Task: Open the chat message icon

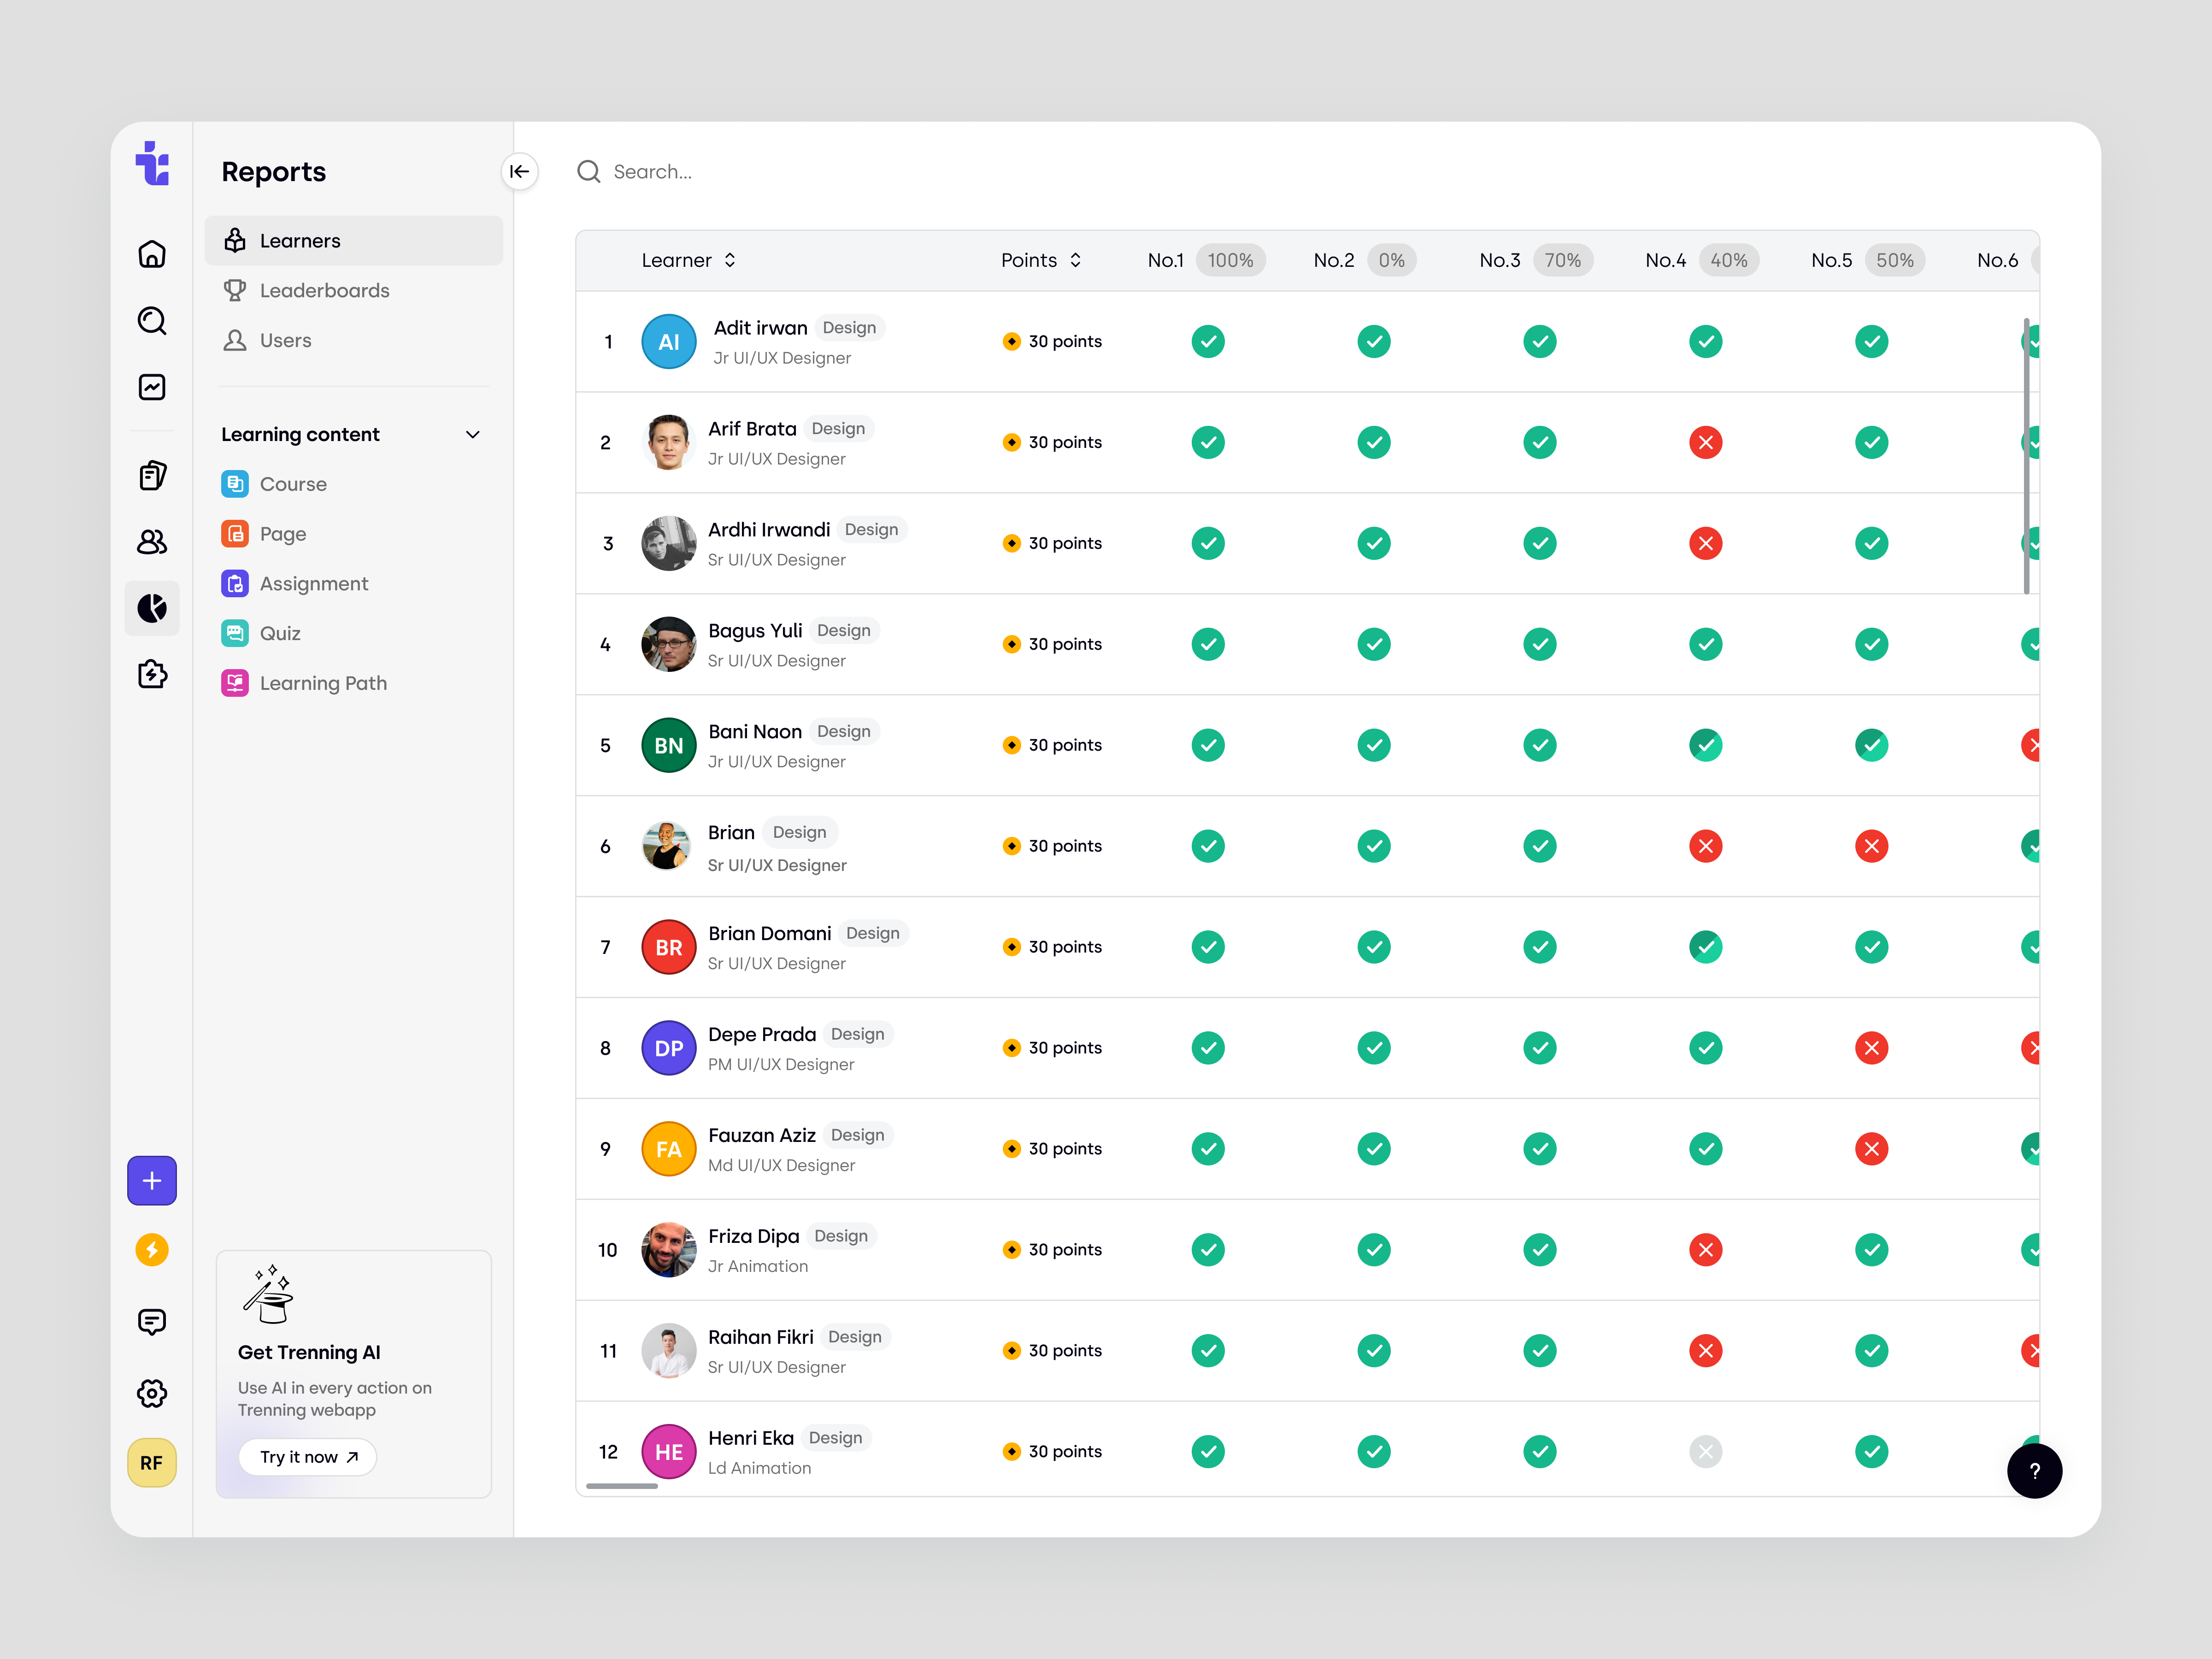Action: 152,1322
